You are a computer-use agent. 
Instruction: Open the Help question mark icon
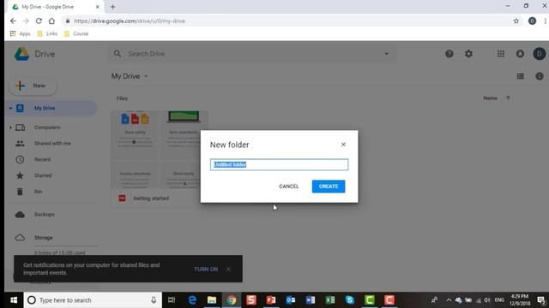[x=449, y=54]
